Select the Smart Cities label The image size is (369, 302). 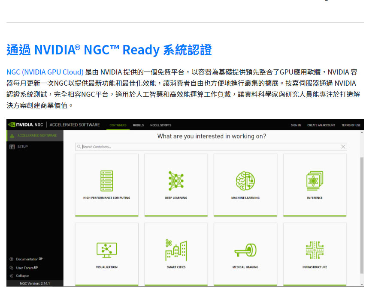[x=176, y=267]
